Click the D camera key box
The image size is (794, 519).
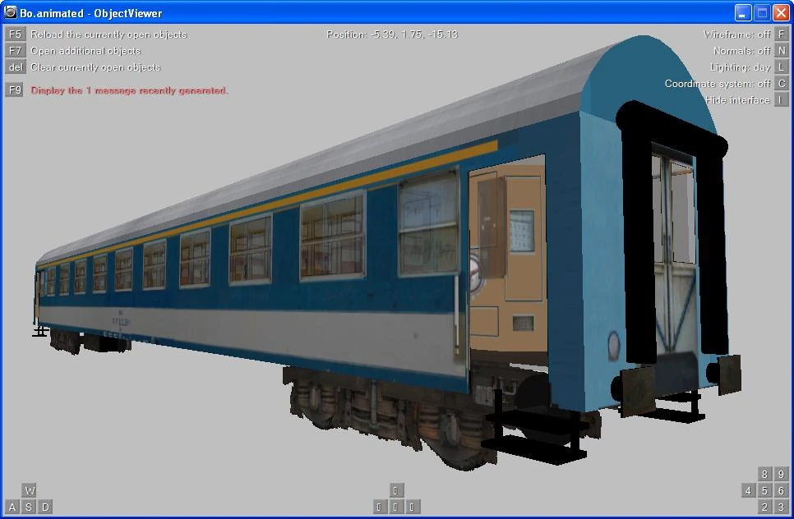point(45,507)
